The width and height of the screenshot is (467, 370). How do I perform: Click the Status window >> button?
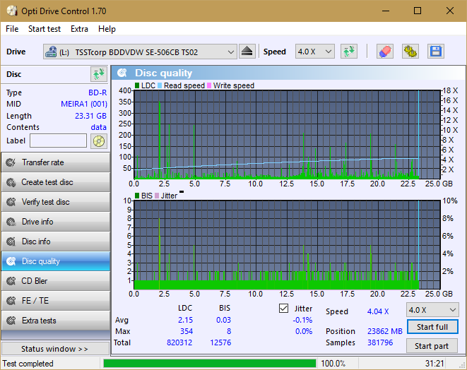[x=55, y=349]
